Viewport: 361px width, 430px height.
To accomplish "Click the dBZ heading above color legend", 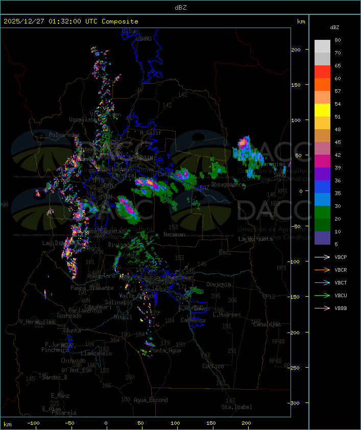I will click(334, 28).
